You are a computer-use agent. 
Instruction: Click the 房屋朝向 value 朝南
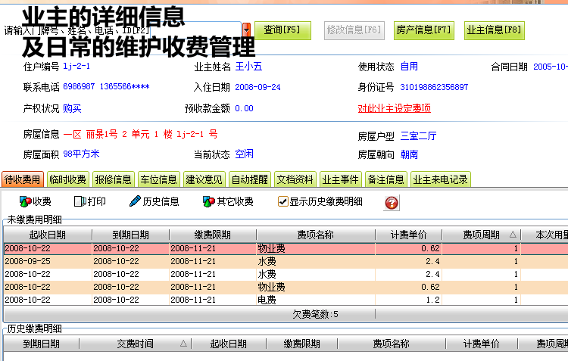(409, 154)
